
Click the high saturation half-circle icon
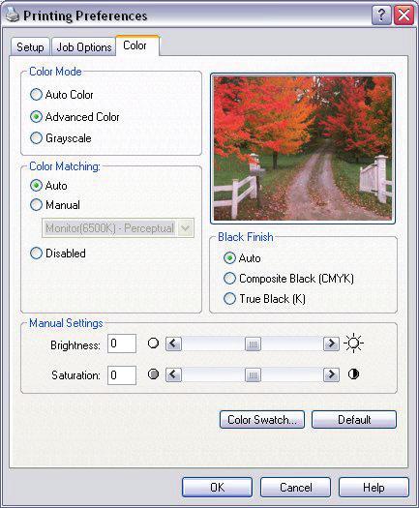(x=353, y=374)
